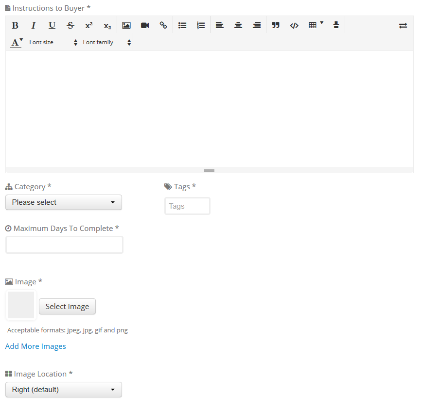The height and width of the screenshot is (410, 422).
Task: Toggle HTML code view
Action: [294, 26]
